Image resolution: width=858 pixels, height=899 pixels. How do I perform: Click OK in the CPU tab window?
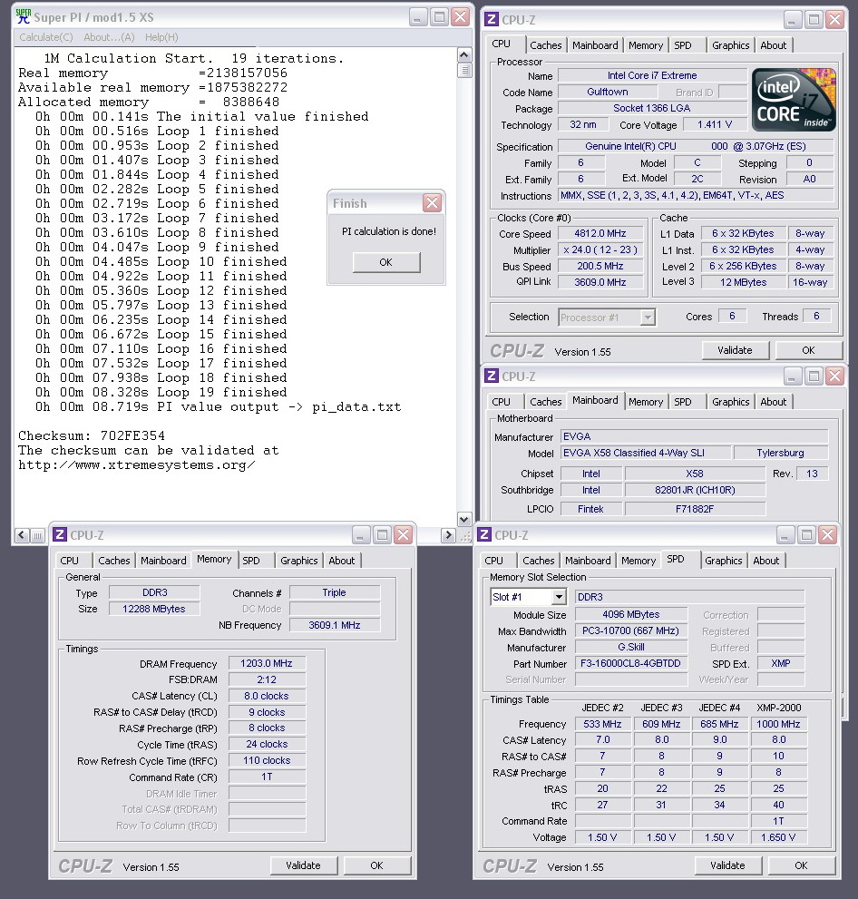tap(809, 350)
